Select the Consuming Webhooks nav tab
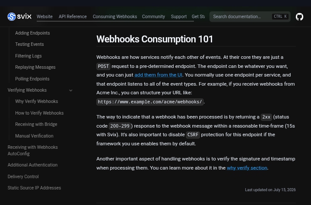 tap(115, 17)
